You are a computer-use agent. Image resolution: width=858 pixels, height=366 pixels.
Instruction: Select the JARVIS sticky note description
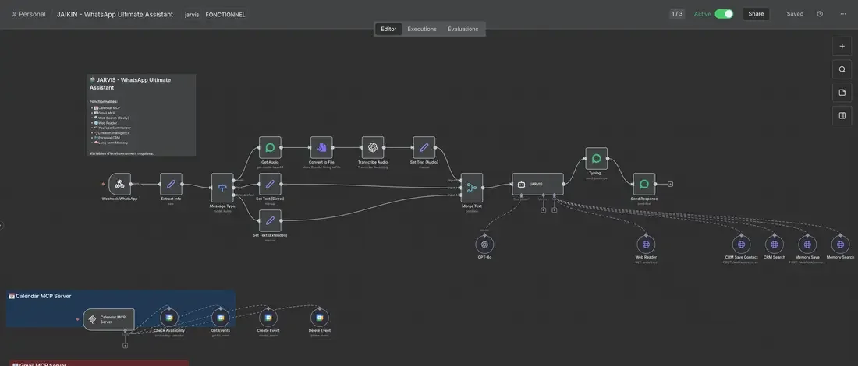pyautogui.click(x=141, y=114)
